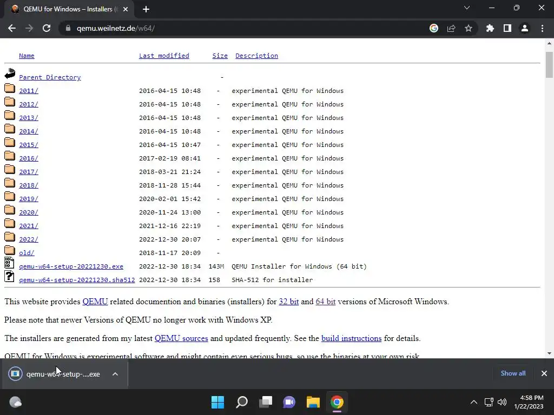Open the 2015/ directory link
Image resolution: width=554 pixels, height=415 pixels.
click(29, 145)
